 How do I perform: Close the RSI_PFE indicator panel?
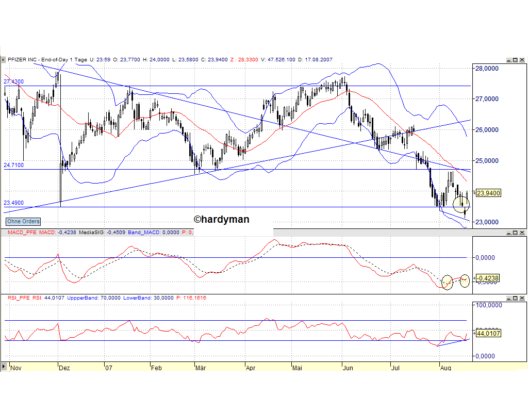tap(522, 298)
